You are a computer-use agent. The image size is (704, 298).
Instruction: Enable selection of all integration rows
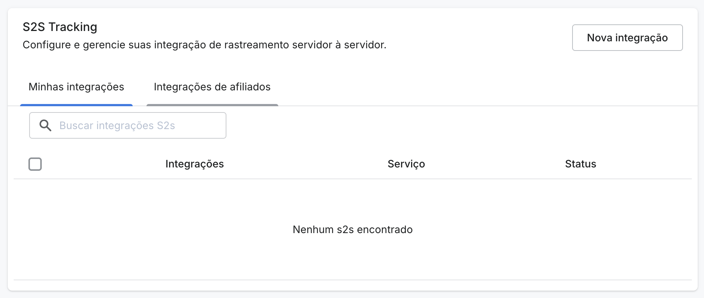(x=35, y=164)
